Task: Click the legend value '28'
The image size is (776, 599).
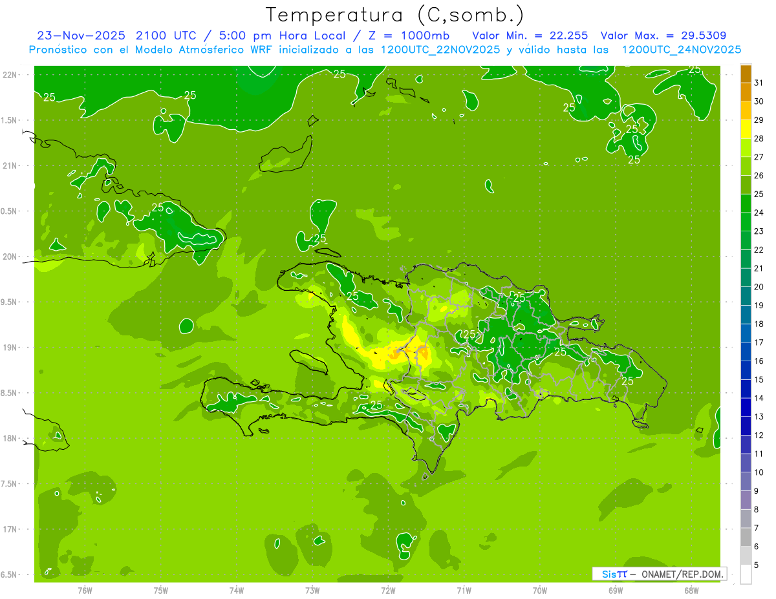Action: (759, 138)
